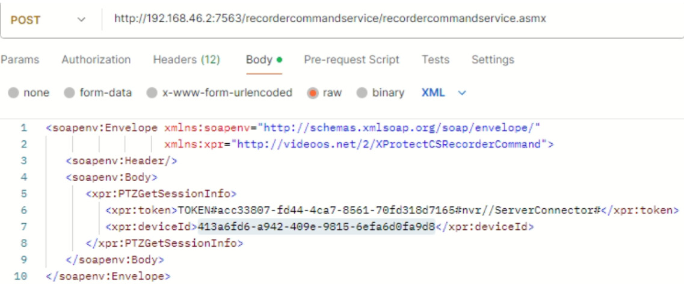Expand the XML format dropdown

point(444,93)
